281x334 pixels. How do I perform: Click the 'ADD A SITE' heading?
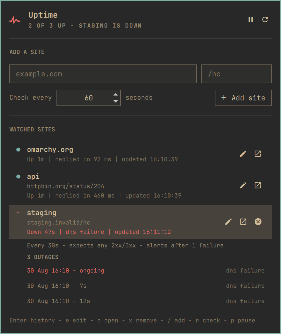point(27,52)
